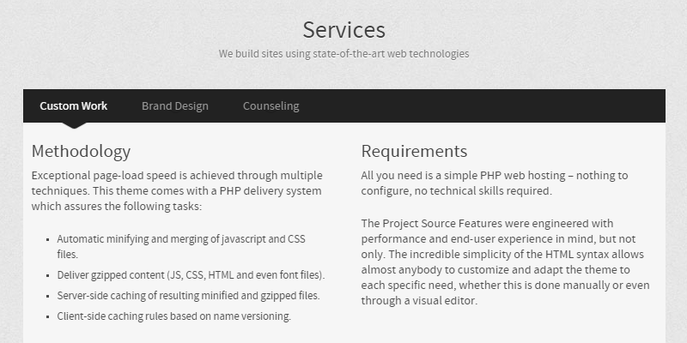Click the Server-side caching list item

tap(188, 296)
